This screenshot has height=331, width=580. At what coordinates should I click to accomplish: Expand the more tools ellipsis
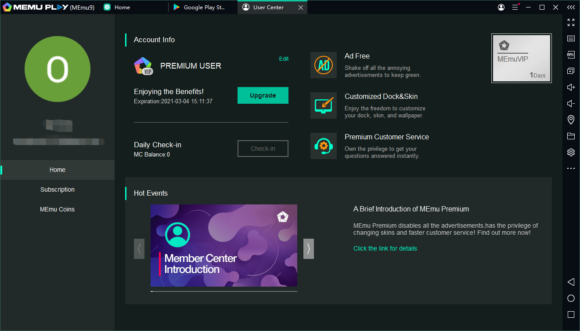point(571,168)
